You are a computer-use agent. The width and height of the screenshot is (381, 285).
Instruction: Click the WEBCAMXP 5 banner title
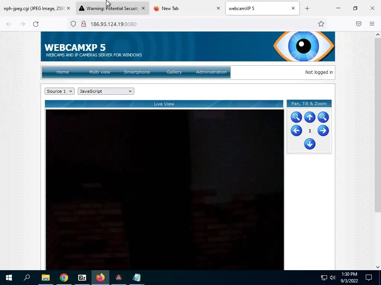click(75, 47)
